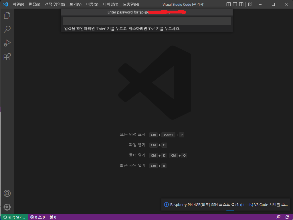
Task: Click the SSH notification progress bar
Action: [230, 210]
